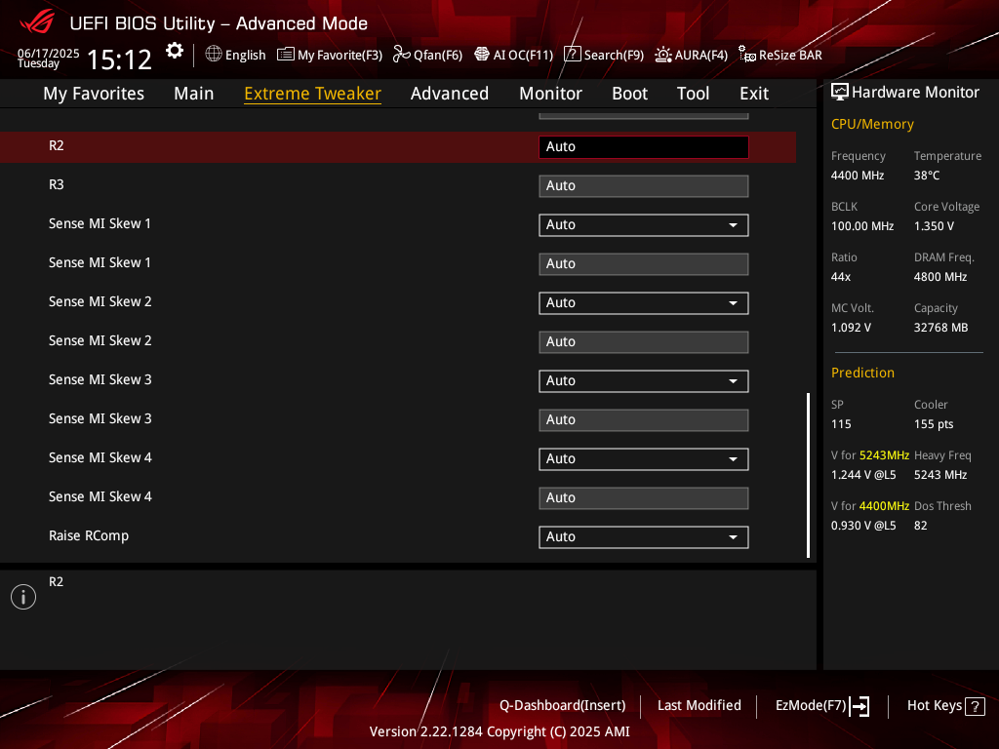Focus the R3 Auto value field
This screenshot has height=749, width=999.
[x=644, y=186]
